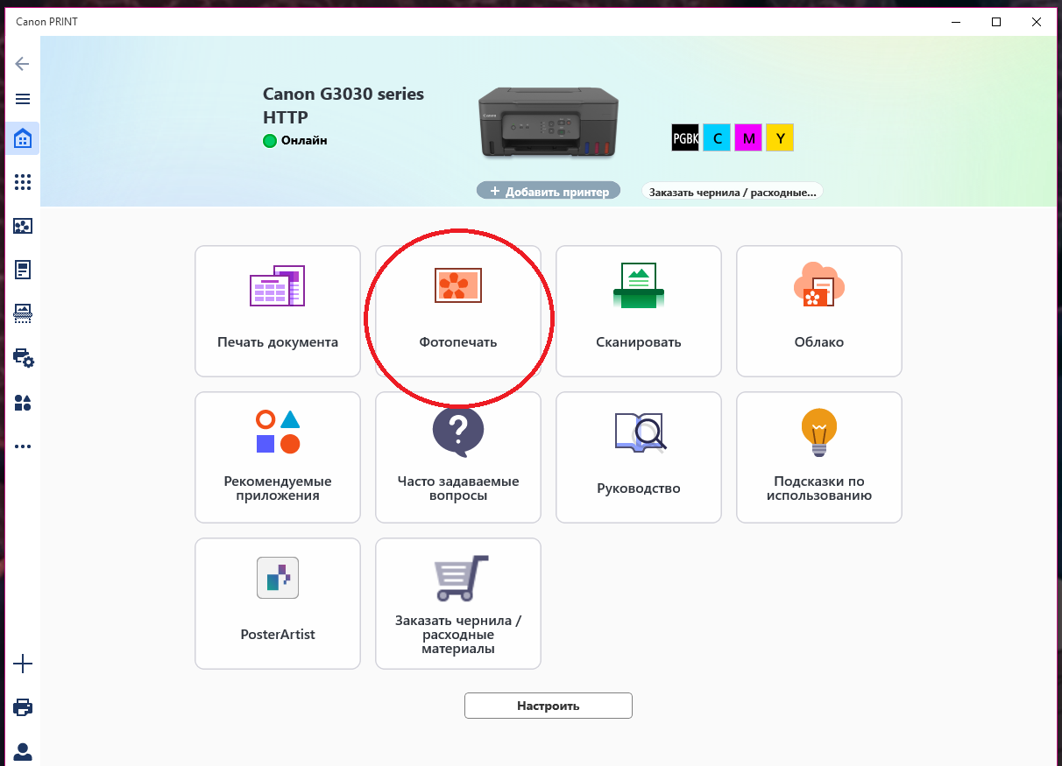Open the Рекомендуемые приложения tile
The image size is (1062, 766).
(278, 457)
